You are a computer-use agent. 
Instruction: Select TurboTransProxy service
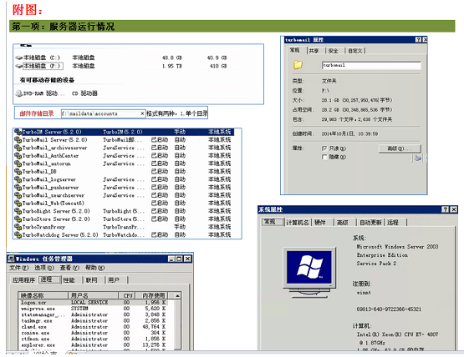click(x=124, y=227)
